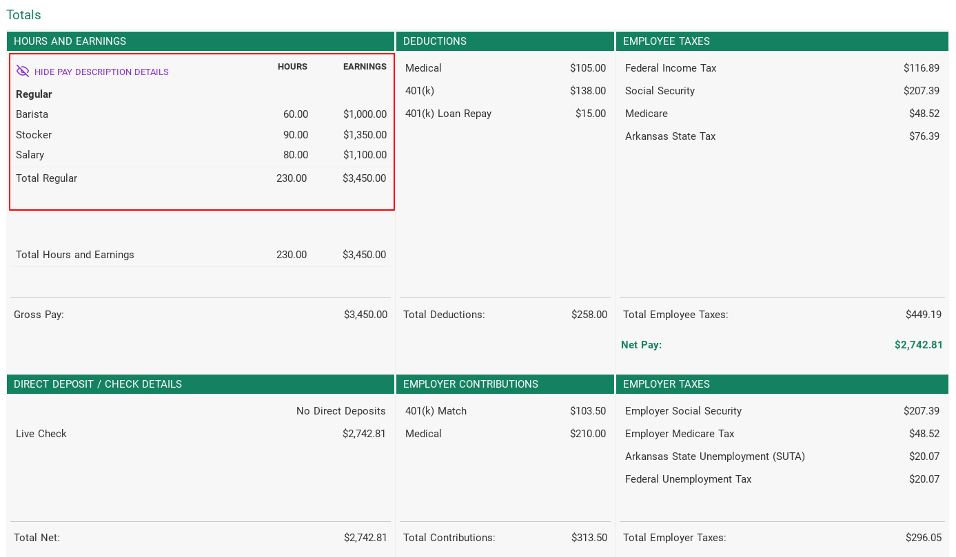Image resolution: width=956 pixels, height=557 pixels.
Task: Click the Employer Contributions section header
Action: pyautogui.click(x=505, y=384)
